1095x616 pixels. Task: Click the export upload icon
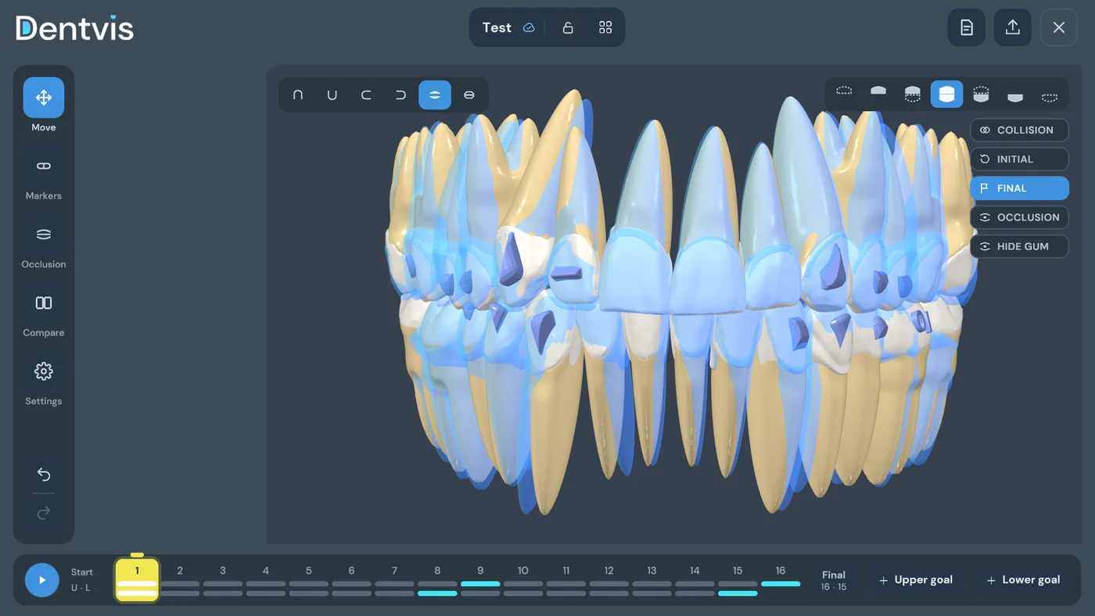click(1013, 27)
